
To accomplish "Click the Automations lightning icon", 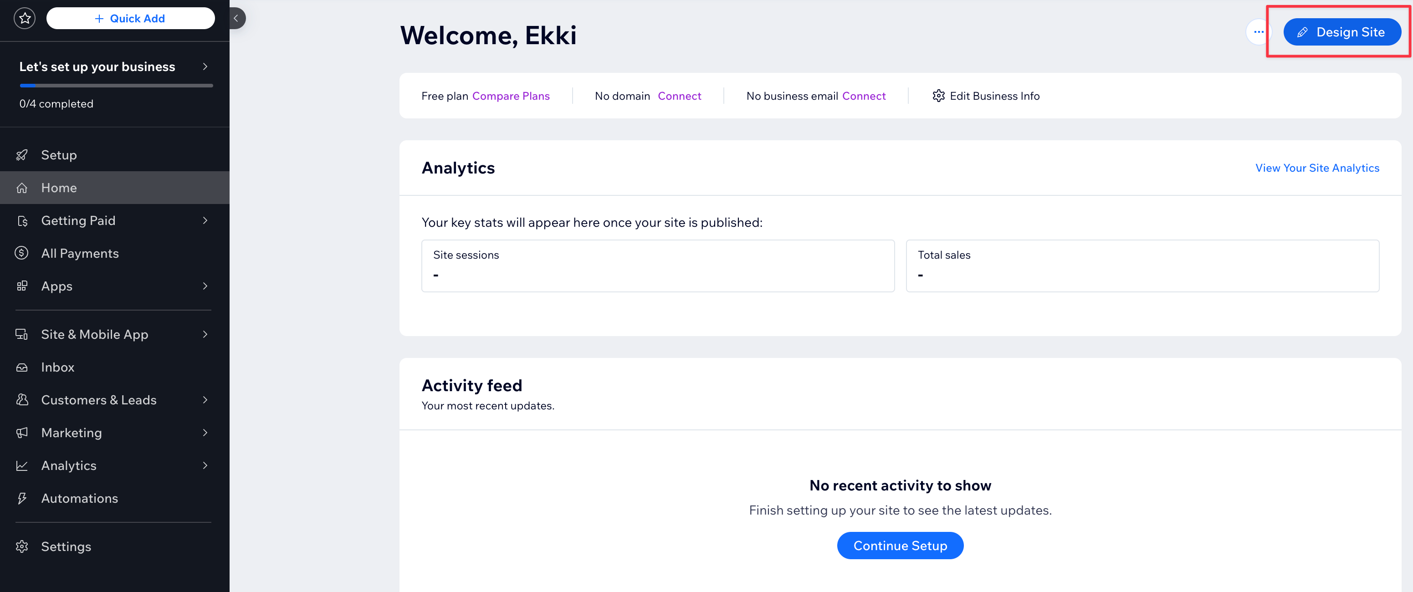I will 22,498.
